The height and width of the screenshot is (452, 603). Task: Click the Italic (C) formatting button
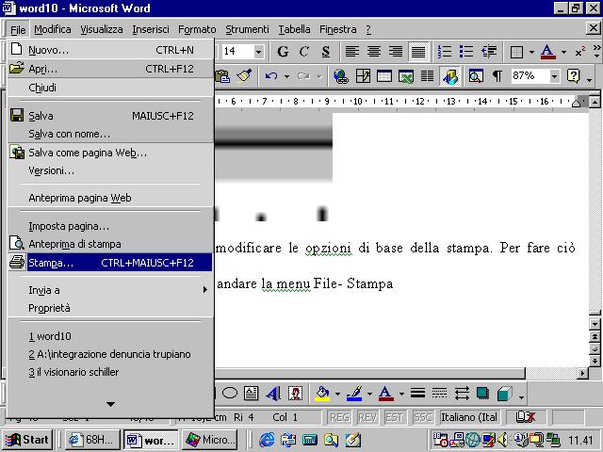point(304,52)
